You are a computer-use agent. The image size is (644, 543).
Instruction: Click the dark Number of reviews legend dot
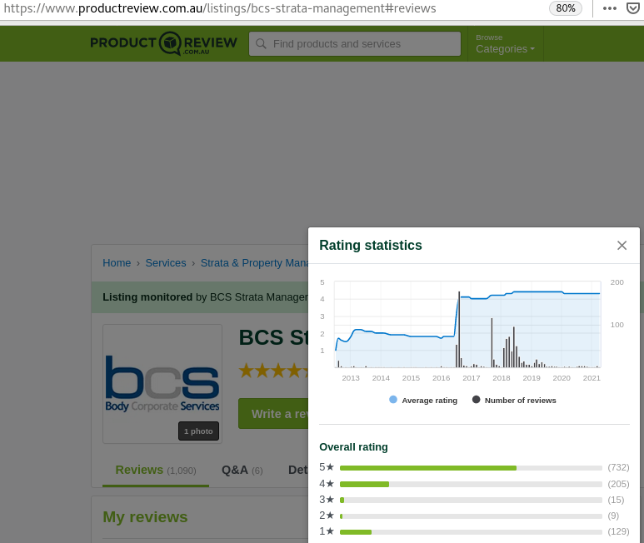click(x=476, y=400)
